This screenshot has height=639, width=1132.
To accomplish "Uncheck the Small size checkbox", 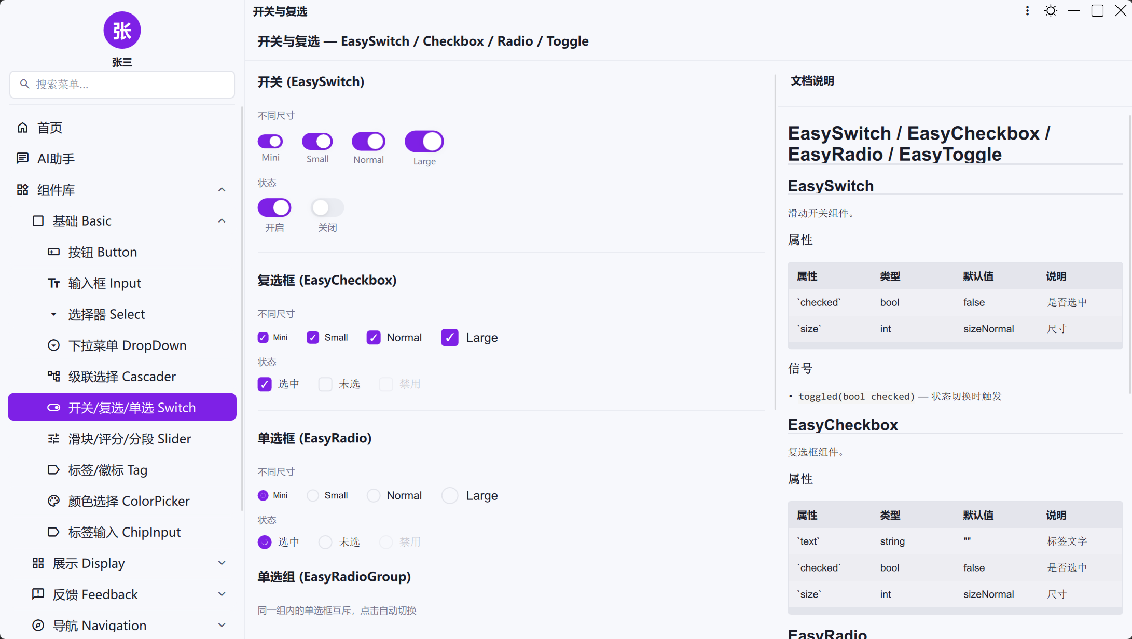I will pos(313,338).
